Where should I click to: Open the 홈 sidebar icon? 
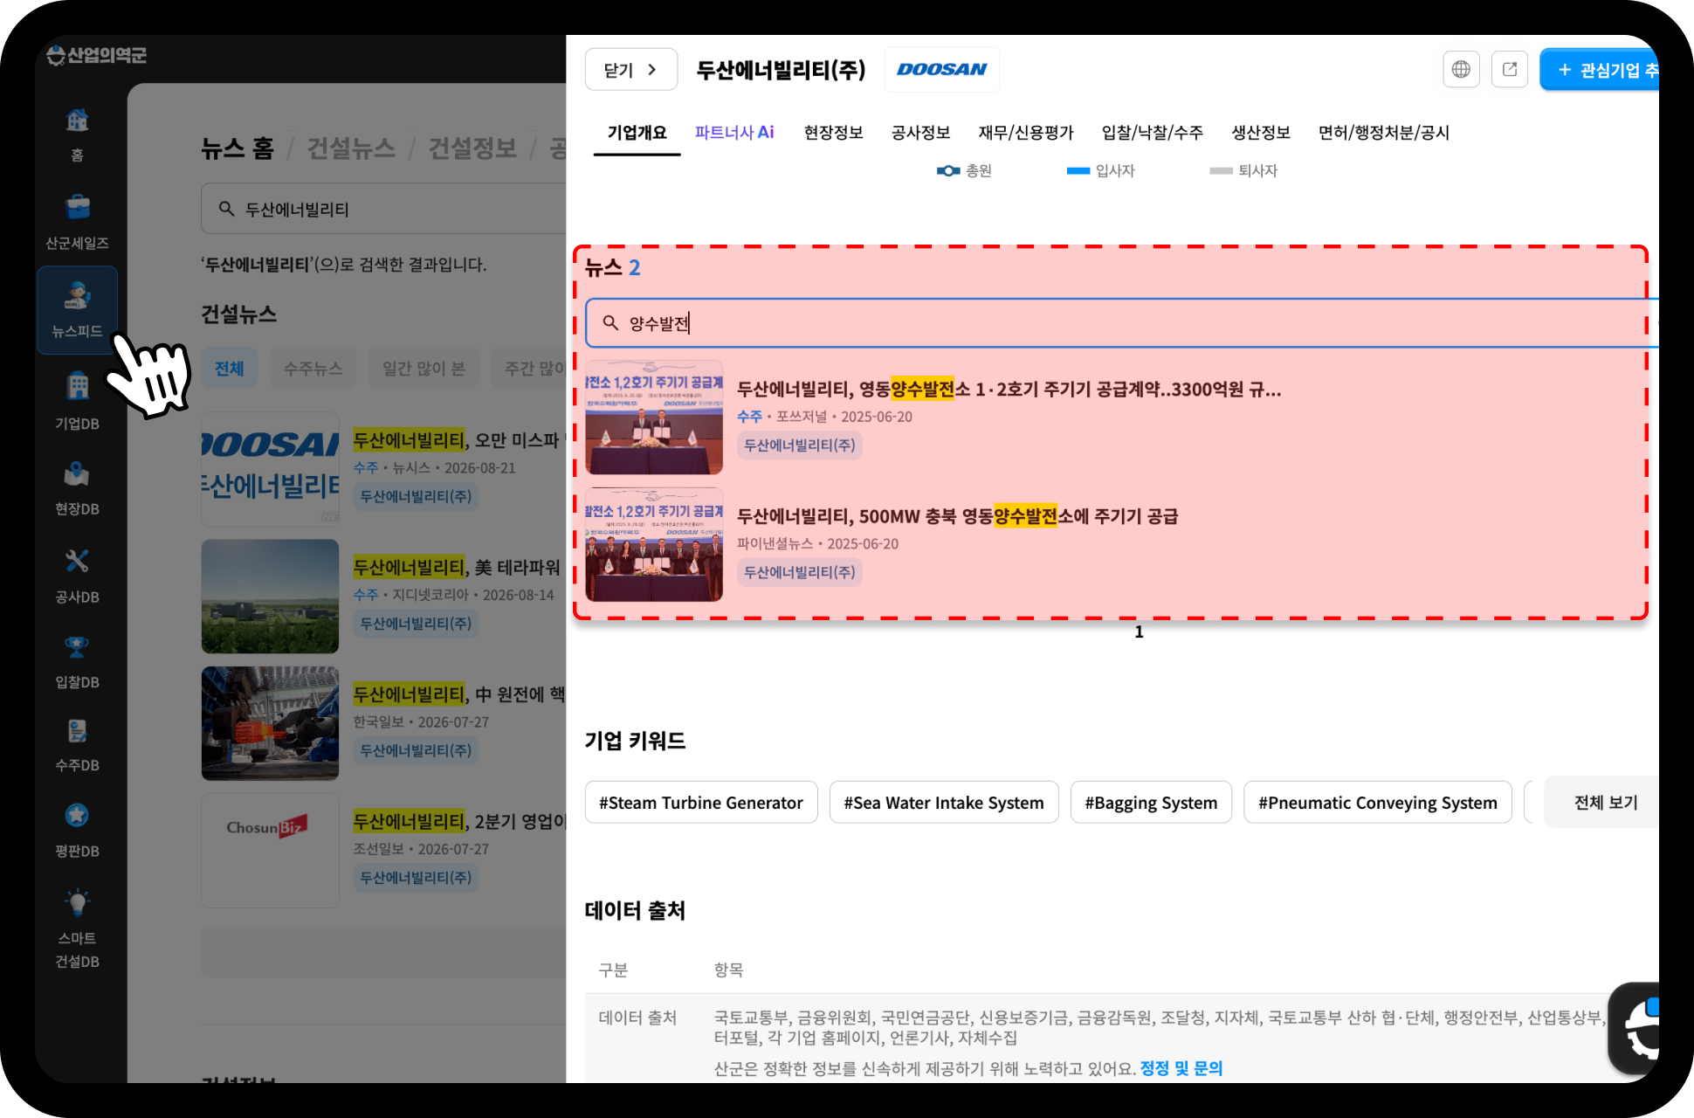[77, 135]
